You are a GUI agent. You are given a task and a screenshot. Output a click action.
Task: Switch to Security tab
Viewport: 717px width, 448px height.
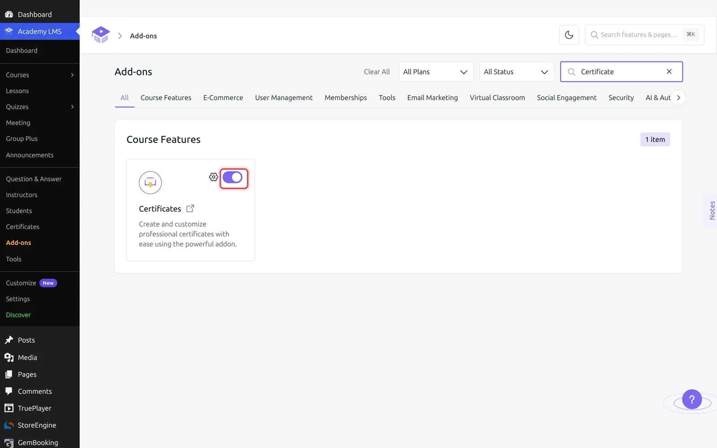pyautogui.click(x=621, y=98)
